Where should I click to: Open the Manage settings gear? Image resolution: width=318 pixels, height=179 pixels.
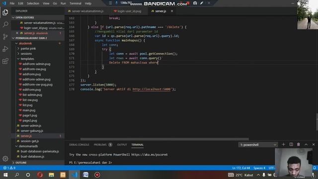pos(5,159)
